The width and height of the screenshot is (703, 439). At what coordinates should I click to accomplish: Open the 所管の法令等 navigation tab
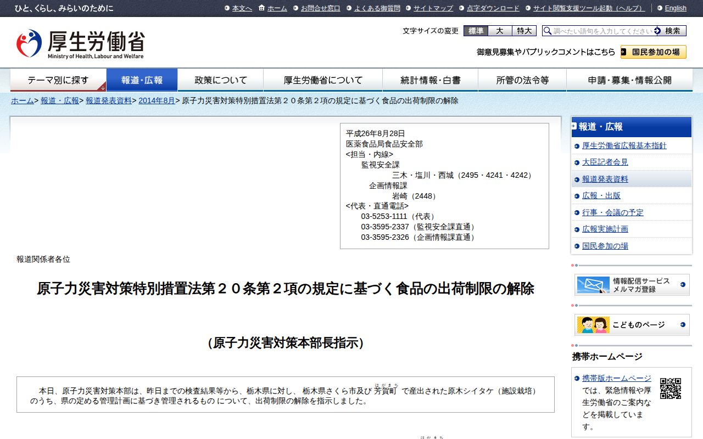click(522, 80)
